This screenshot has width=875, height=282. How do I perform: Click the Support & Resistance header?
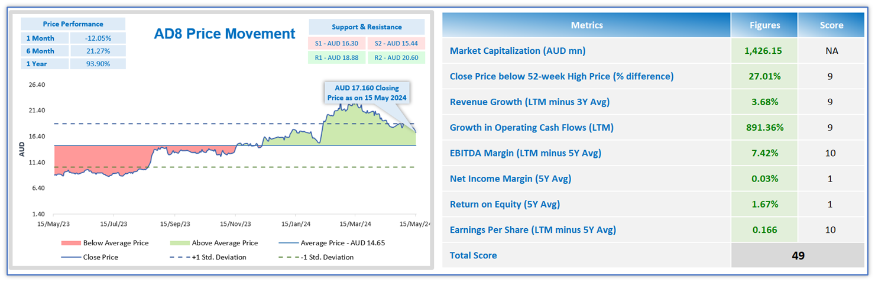[x=367, y=27]
